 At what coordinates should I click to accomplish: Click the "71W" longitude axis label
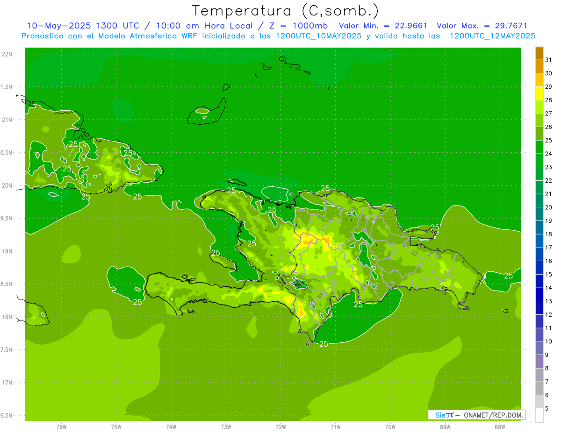pos(335,427)
